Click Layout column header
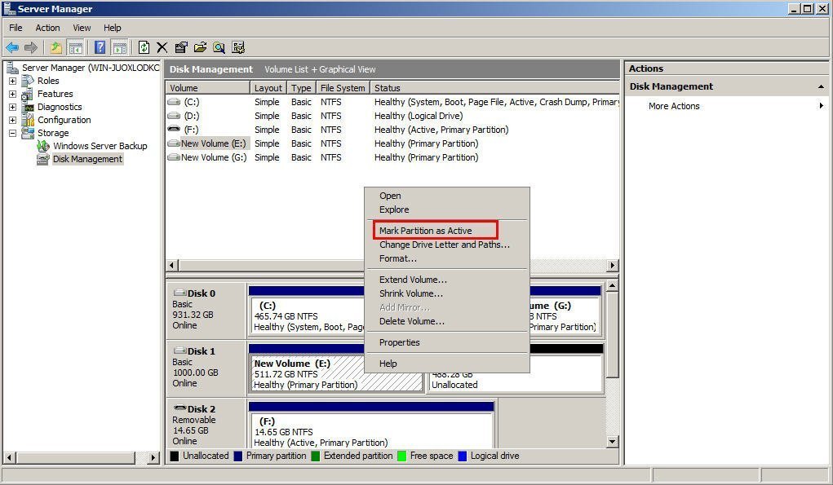The image size is (833, 485). click(268, 88)
